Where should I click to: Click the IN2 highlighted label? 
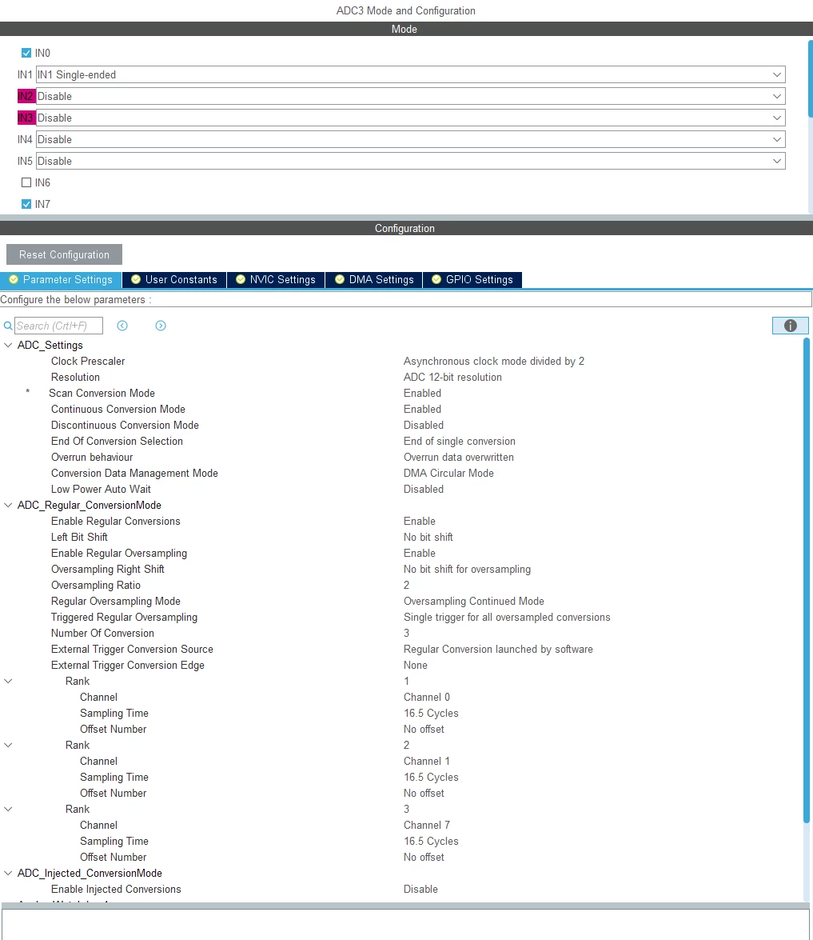26,97
